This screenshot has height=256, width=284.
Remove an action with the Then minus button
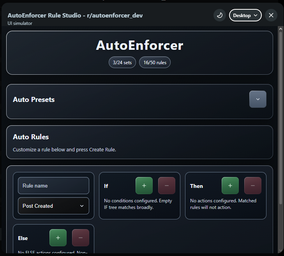click(x=253, y=186)
